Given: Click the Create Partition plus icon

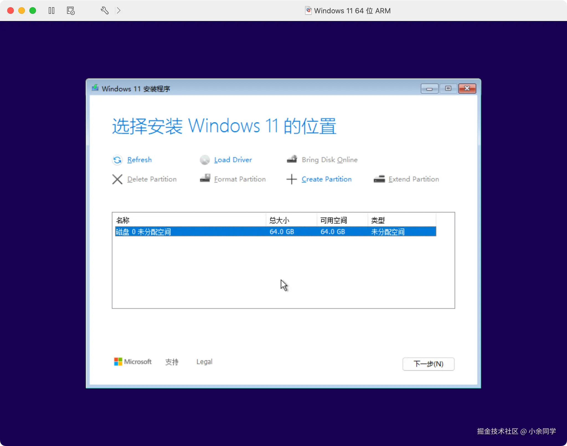Looking at the screenshot, I should (292, 179).
